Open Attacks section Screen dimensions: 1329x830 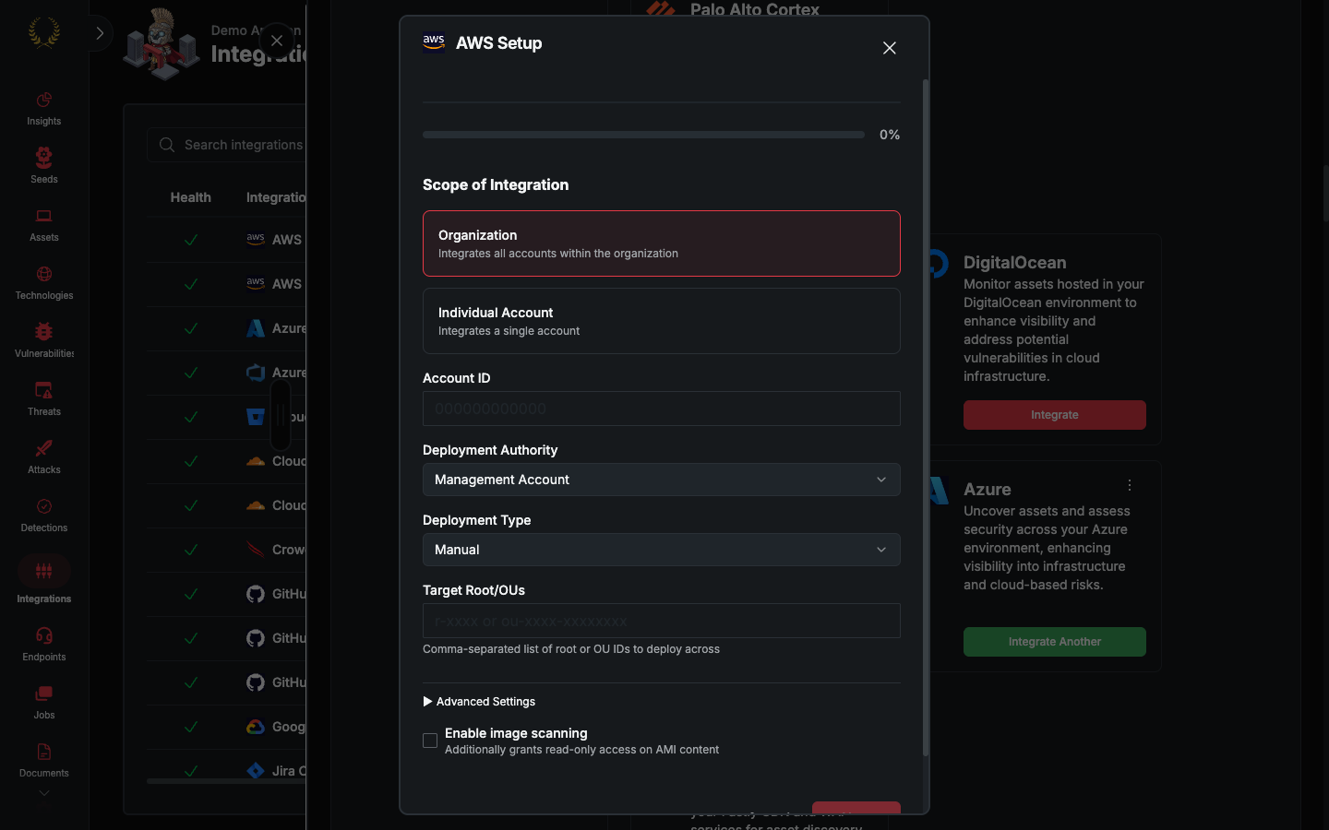point(43,457)
